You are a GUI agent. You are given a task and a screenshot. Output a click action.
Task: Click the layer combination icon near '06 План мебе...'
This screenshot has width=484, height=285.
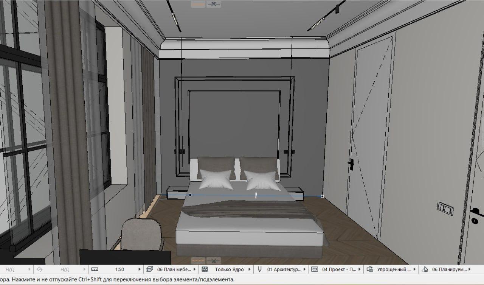pos(150,269)
